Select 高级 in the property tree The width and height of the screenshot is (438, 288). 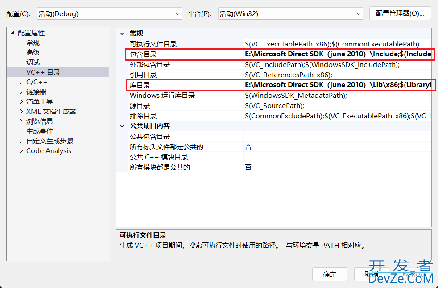[x=33, y=53]
